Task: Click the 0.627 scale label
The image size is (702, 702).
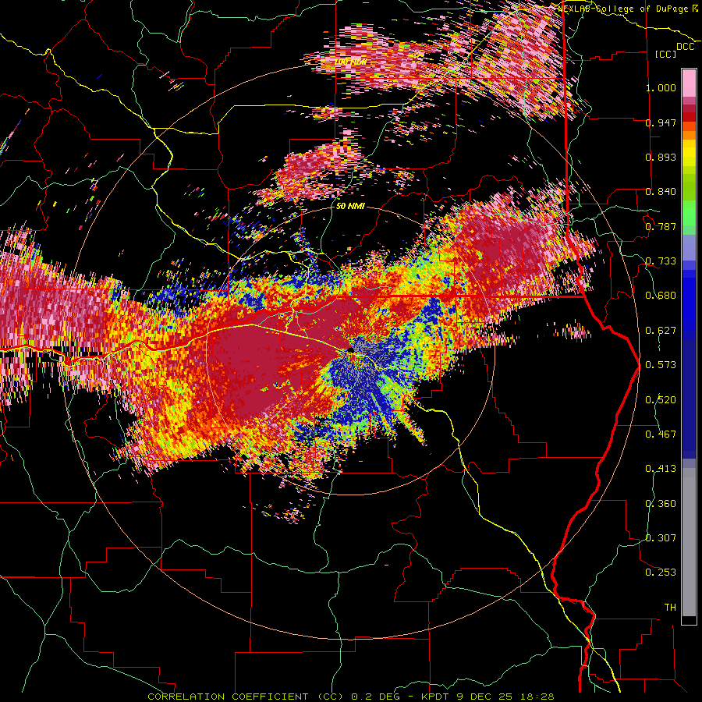Action: (x=661, y=331)
